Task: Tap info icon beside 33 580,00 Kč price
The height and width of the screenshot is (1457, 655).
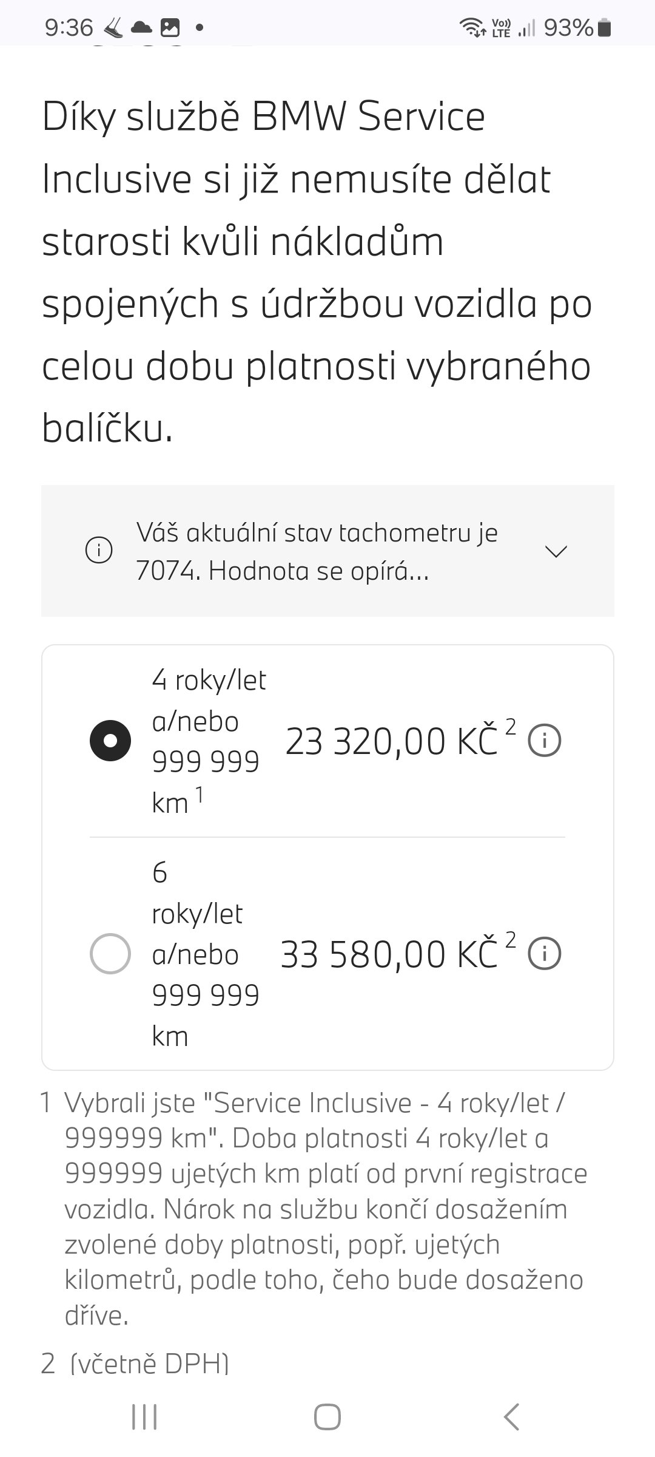Action: point(544,954)
